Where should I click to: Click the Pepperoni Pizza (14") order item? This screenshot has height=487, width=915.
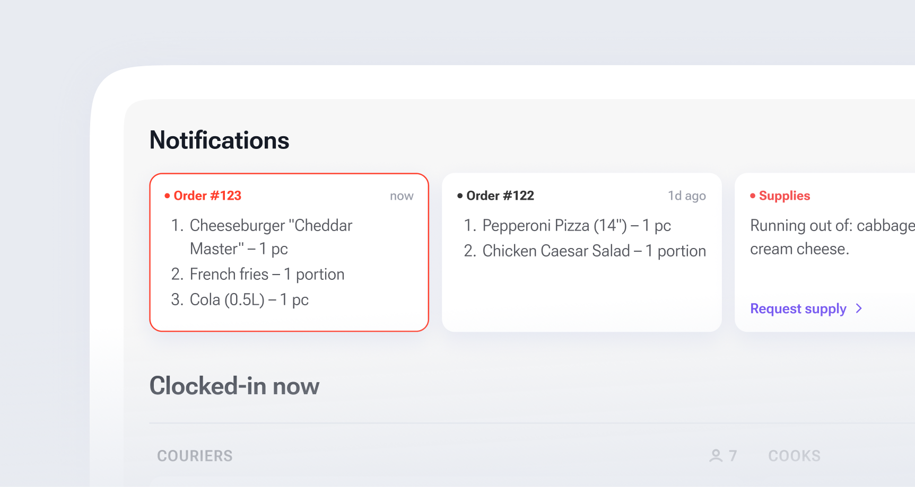point(577,226)
